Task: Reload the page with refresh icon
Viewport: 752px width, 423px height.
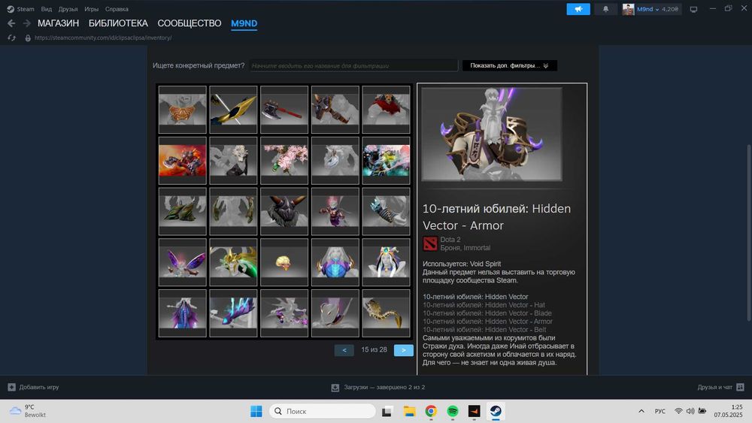Action: [11, 38]
